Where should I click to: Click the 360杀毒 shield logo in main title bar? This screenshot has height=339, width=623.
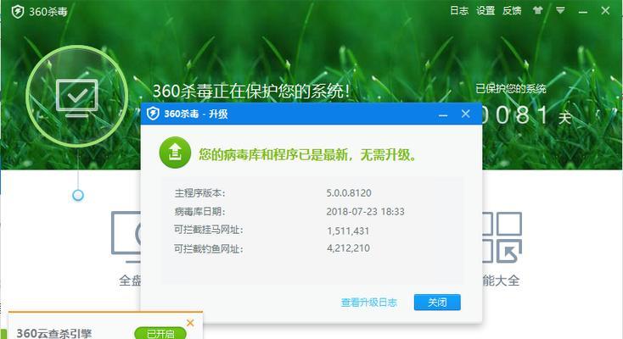(x=18, y=11)
